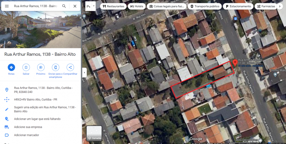Share location with Compartilhar icon
The width and height of the screenshot is (286, 144).
70,67
